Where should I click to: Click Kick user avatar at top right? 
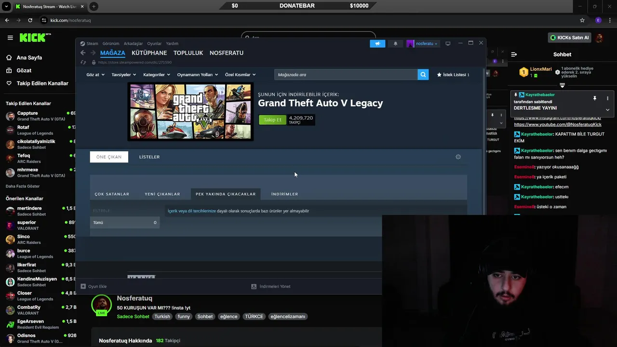click(x=599, y=38)
